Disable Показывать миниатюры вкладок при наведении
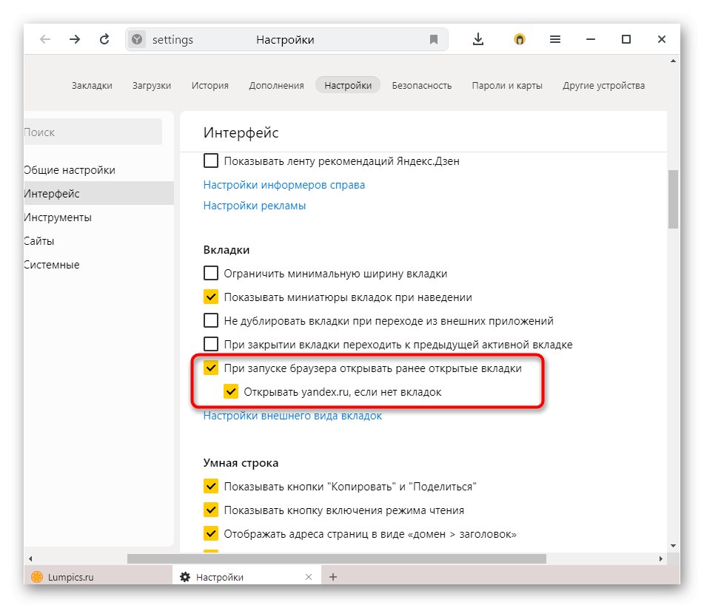This screenshot has width=704, height=608. (211, 297)
